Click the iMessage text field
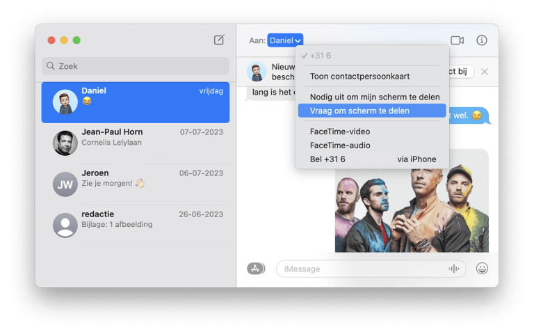The width and height of the screenshot is (534, 334). tap(371, 269)
